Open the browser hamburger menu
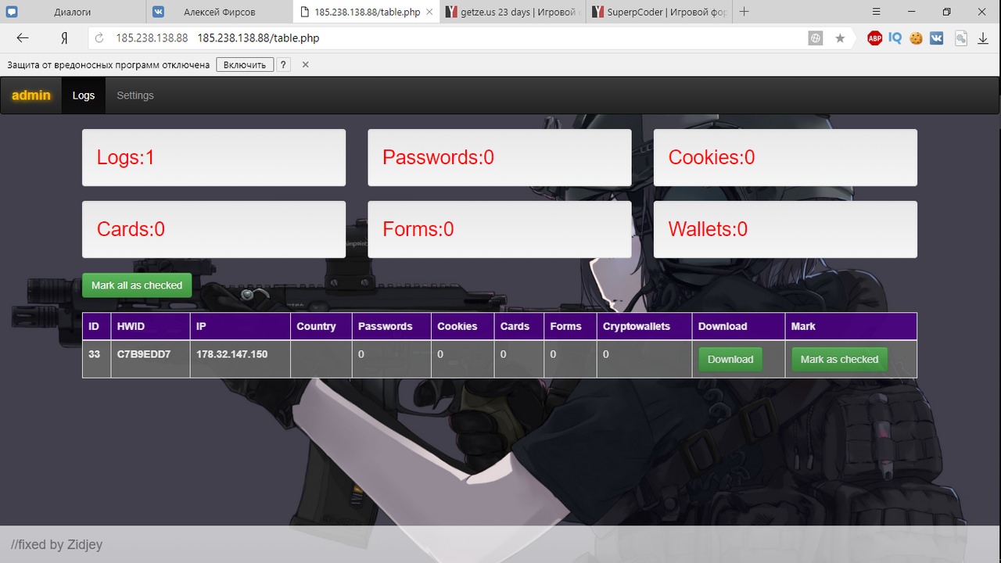Image resolution: width=1001 pixels, height=563 pixels. [877, 12]
